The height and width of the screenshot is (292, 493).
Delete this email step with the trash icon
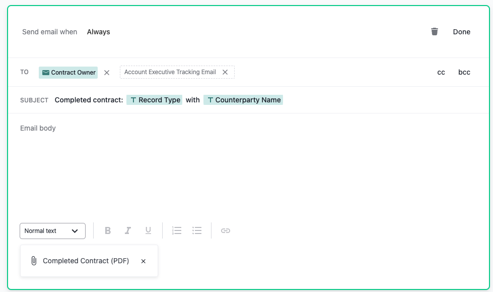[x=434, y=31]
